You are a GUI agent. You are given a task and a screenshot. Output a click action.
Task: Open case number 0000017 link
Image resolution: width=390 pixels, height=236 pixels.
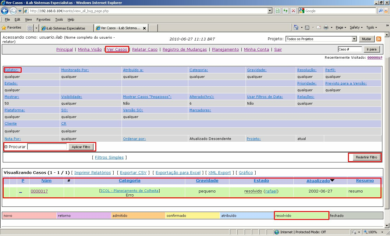pyautogui.click(x=39, y=191)
